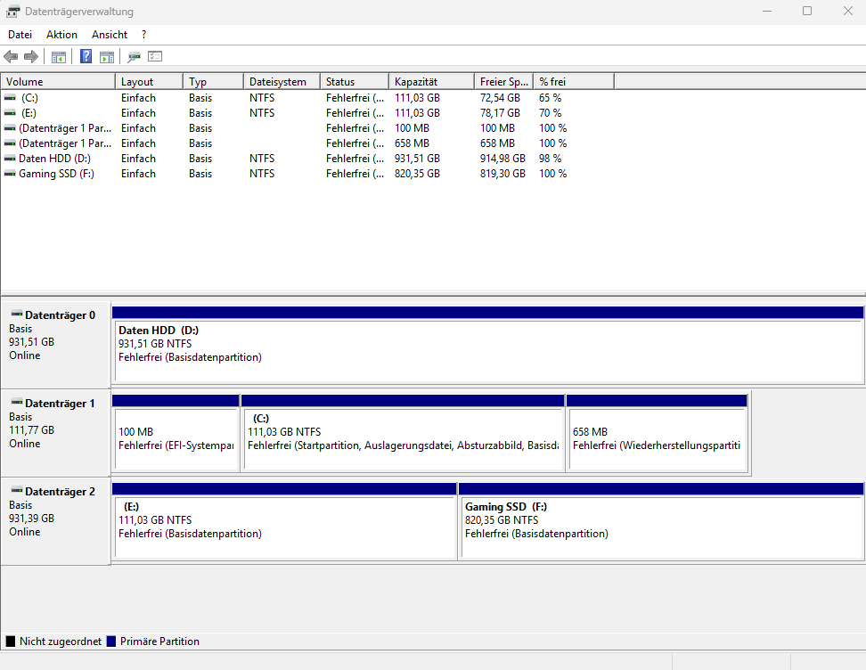Click the Forward arrow toolbar icon

pos(31,56)
